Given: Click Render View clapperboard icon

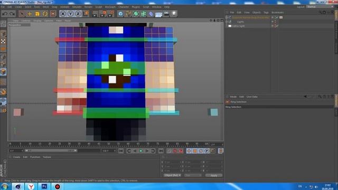Looking at the screenshot, I should (x=95, y=14).
